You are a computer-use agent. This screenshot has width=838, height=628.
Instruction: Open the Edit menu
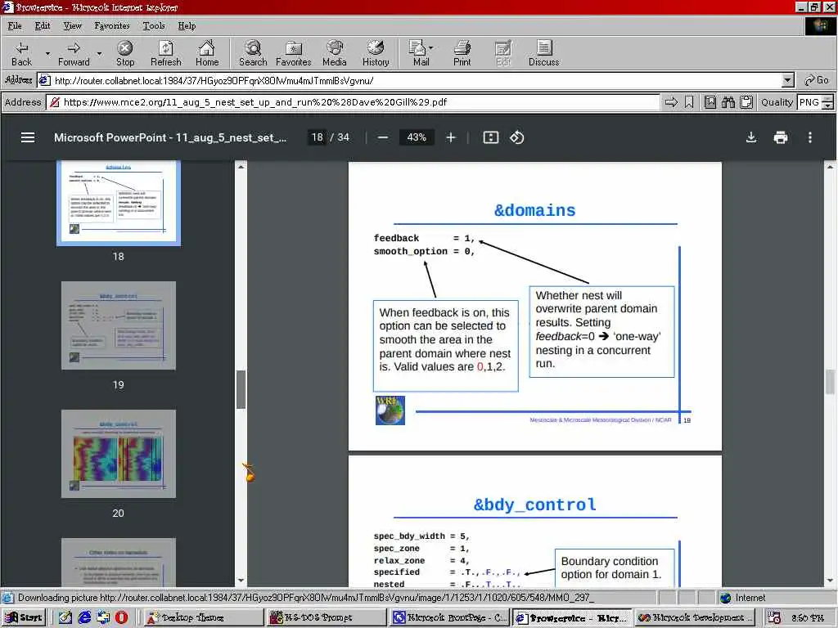pos(43,25)
